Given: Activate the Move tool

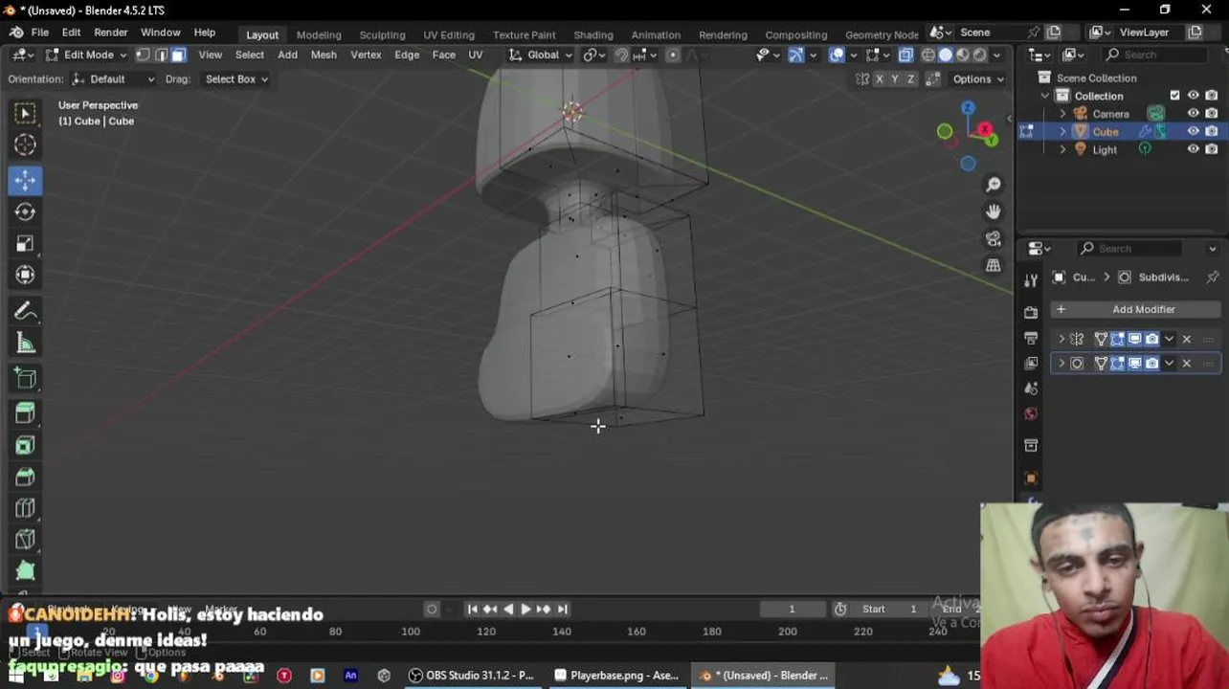Looking at the screenshot, I should [x=25, y=180].
